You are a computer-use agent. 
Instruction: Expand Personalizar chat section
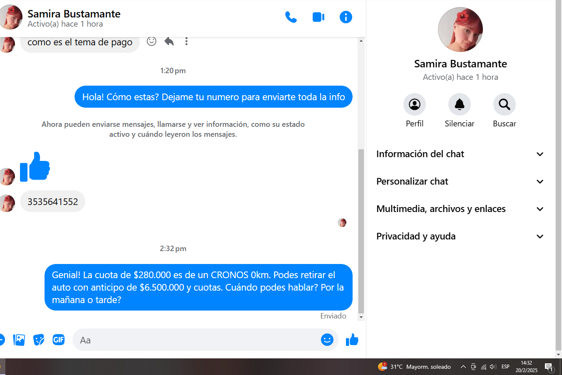pos(460,181)
